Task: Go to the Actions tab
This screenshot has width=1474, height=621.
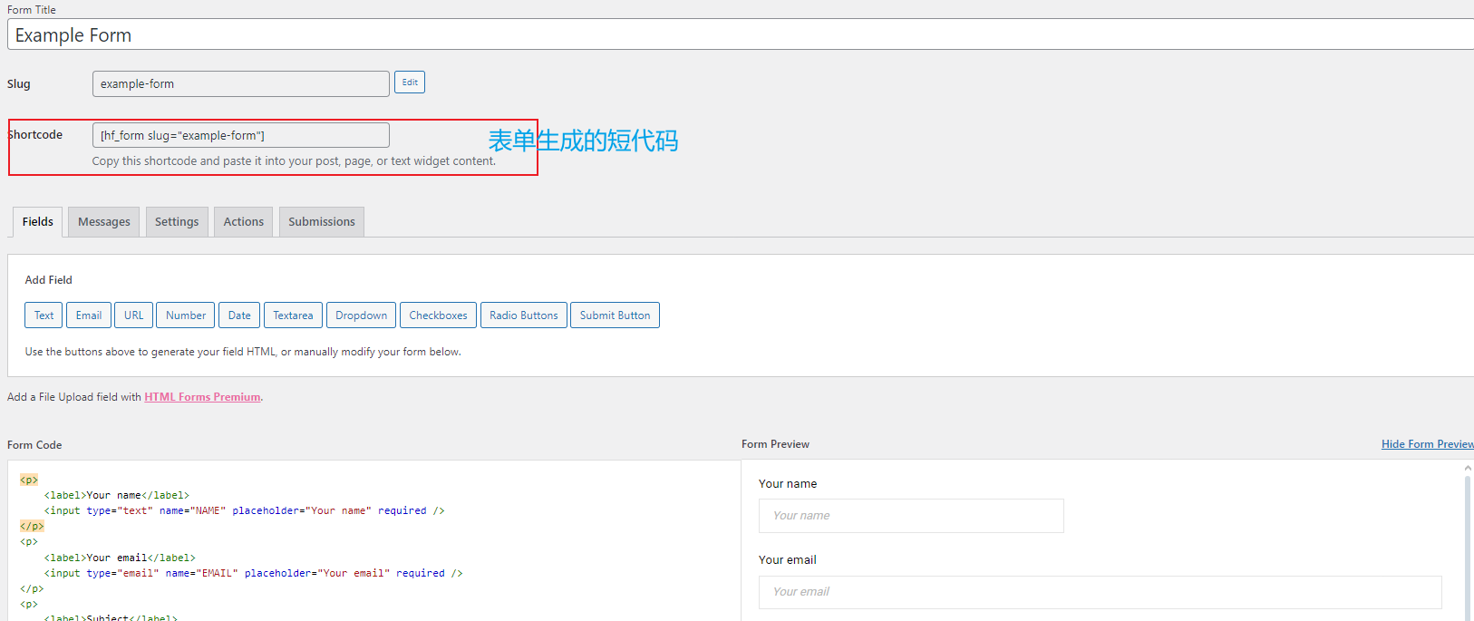Action: coord(244,222)
